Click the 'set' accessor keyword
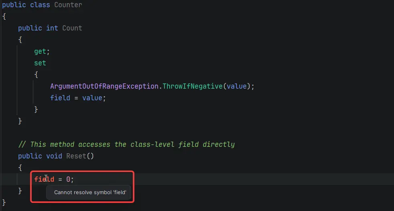The width and height of the screenshot is (394, 211). point(40,63)
